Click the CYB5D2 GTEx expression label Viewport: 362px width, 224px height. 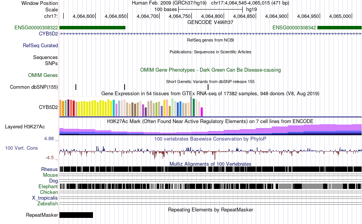(x=48, y=107)
